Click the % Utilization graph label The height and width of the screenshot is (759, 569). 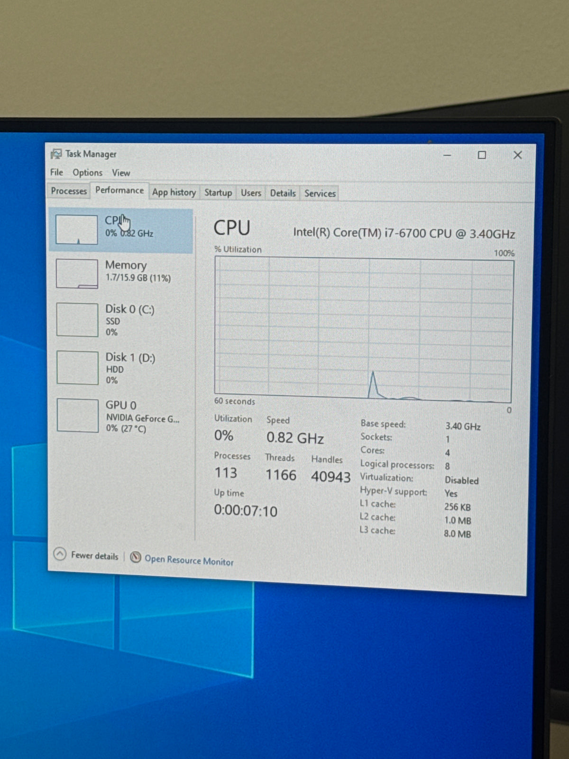(238, 249)
